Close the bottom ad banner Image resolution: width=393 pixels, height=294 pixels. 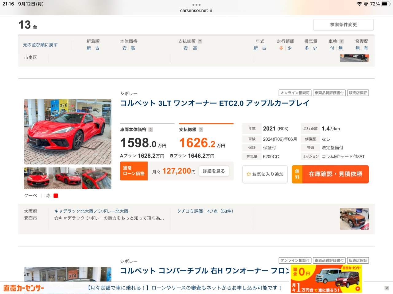tap(387, 288)
